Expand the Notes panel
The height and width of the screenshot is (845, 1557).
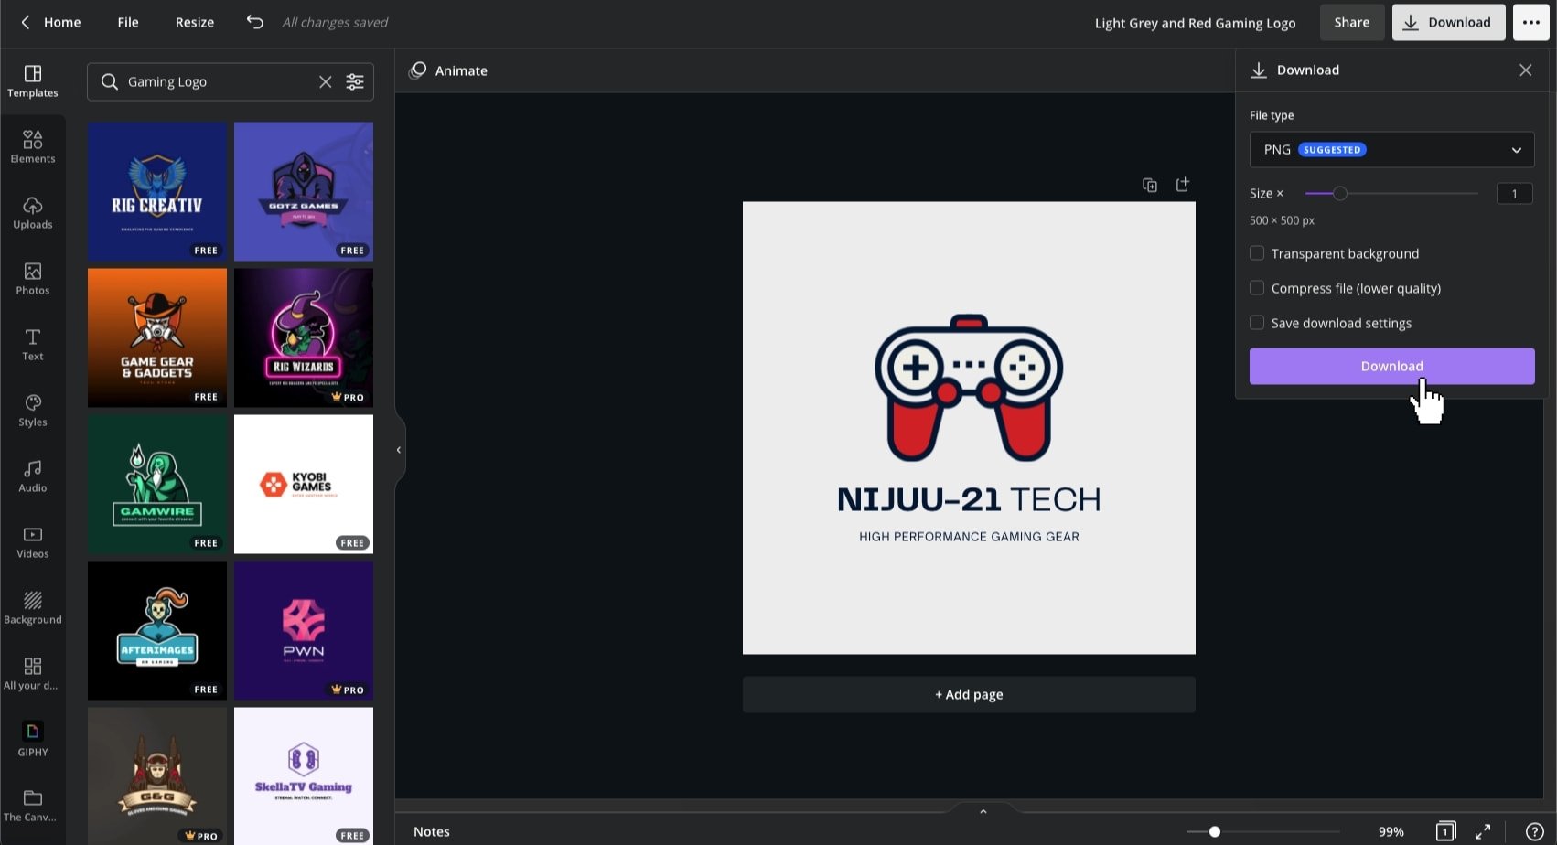pos(983,810)
